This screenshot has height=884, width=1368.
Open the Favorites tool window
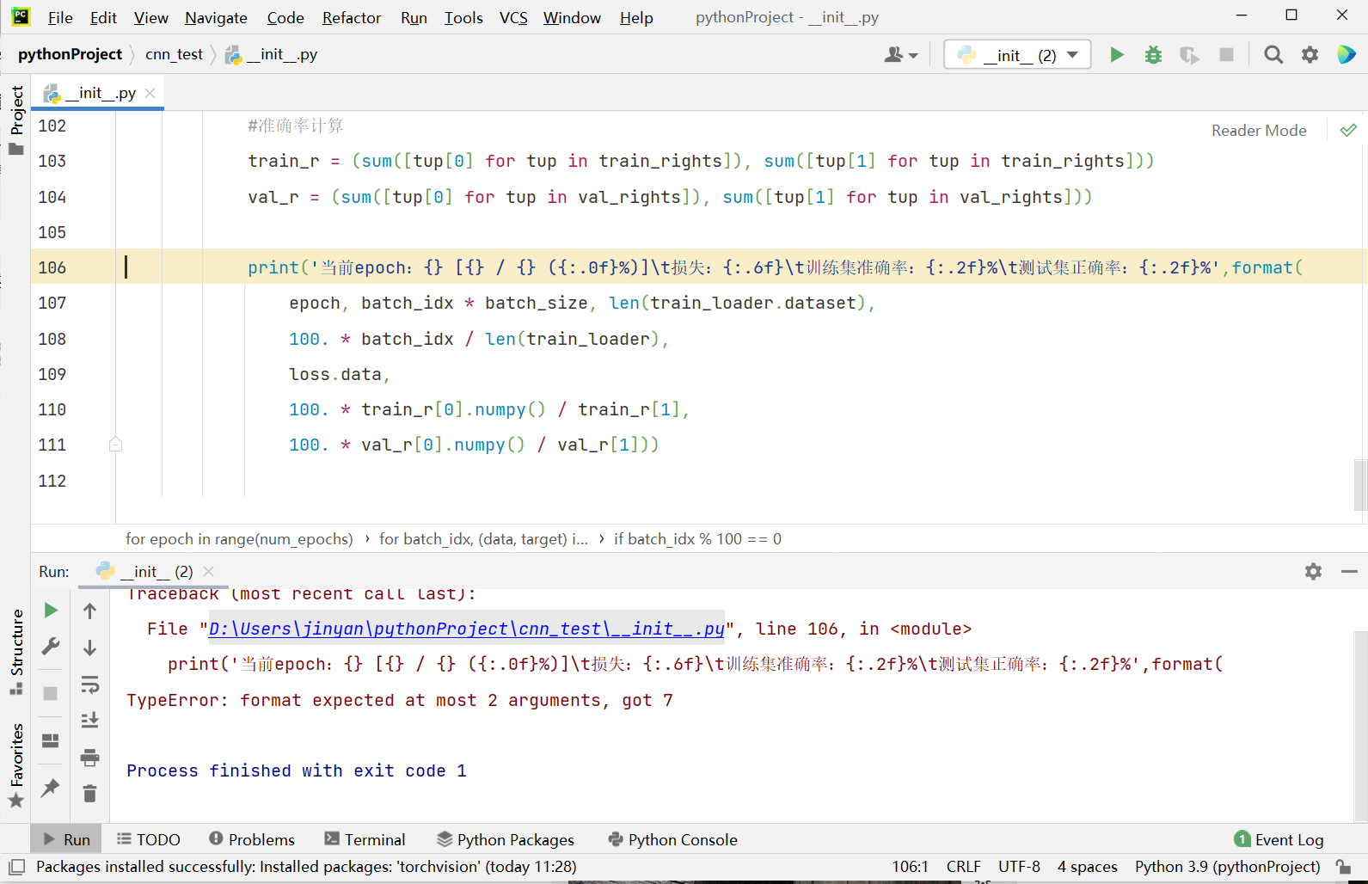click(16, 765)
